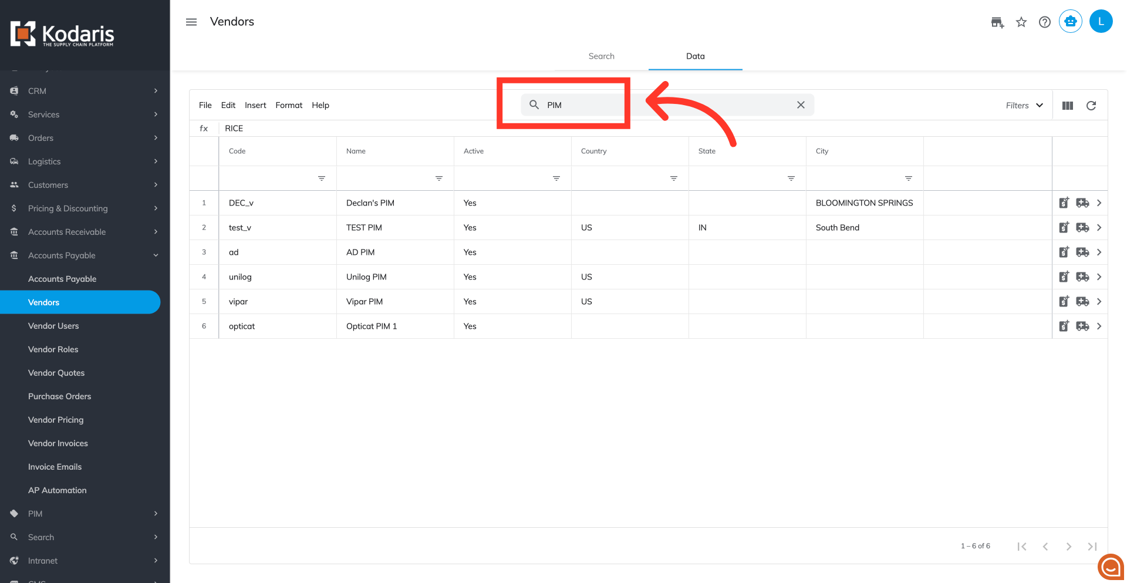Open Vendor Invoices page
This screenshot has width=1127, height=583.
coord(58,443)
